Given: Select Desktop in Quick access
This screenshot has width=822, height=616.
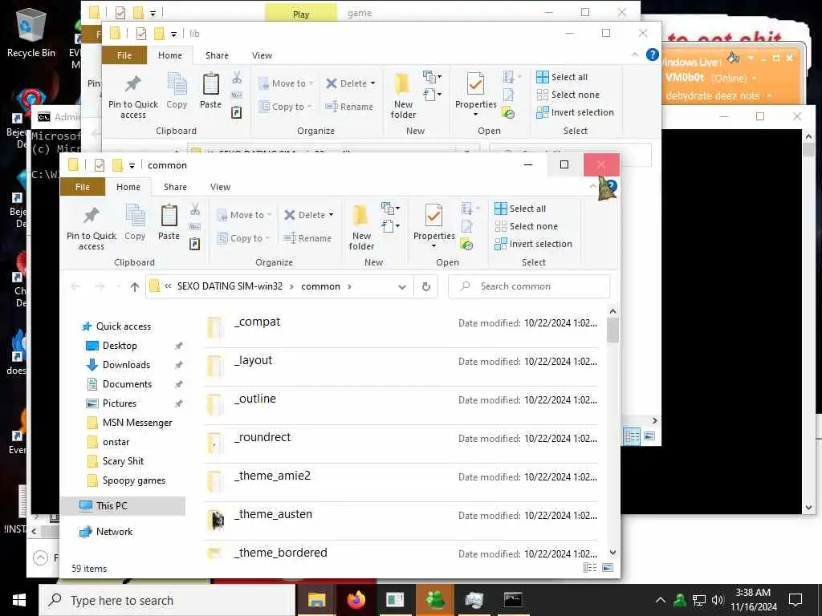Looking at the screenshot, I should click(120, 346).
